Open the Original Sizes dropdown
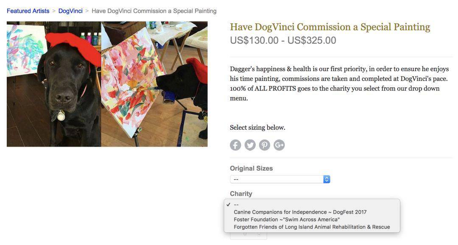Image resolution: width=458 pixels, height=245 pixels. tap(280, 179)
